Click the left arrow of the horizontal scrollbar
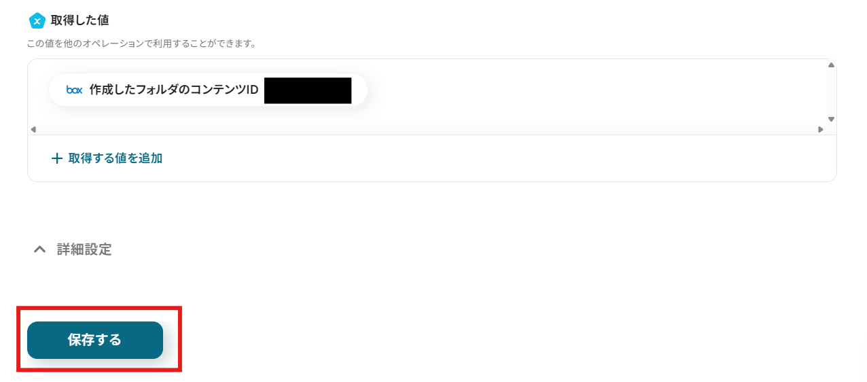Viewport: 867px width, 382px height. 33,129
